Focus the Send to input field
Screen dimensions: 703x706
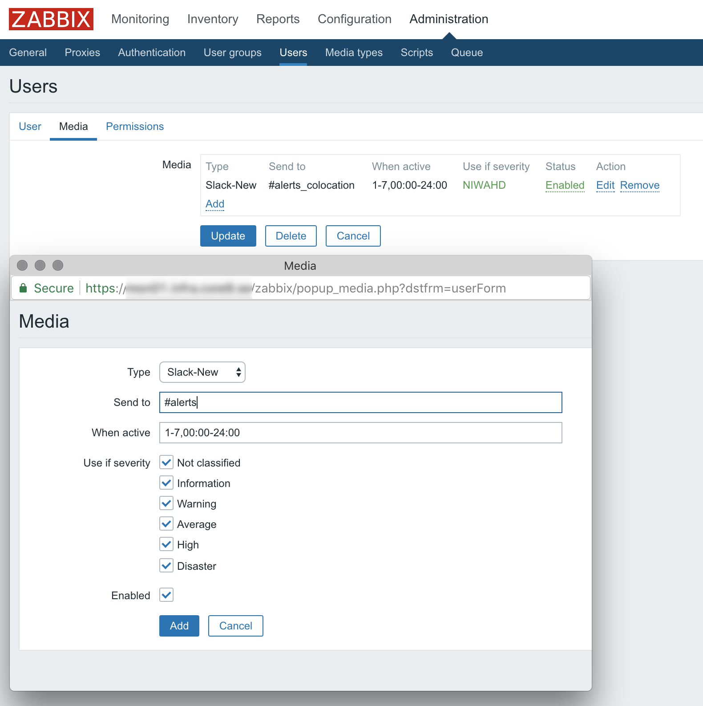pyautogui.click(x=360, y=402)
